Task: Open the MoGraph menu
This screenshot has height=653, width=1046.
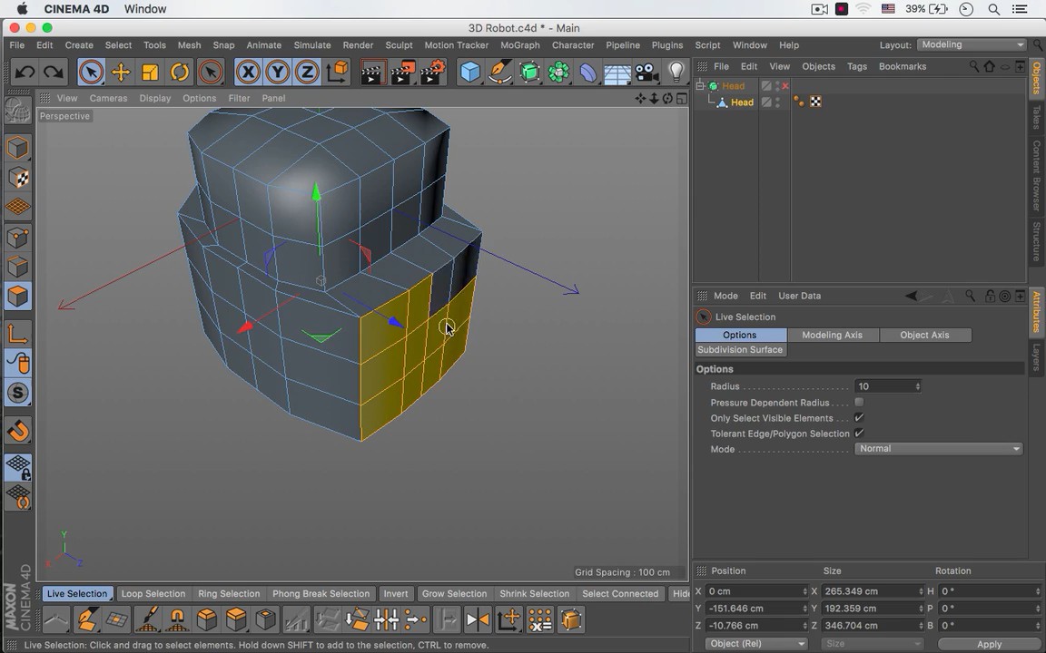Action: 519,45
